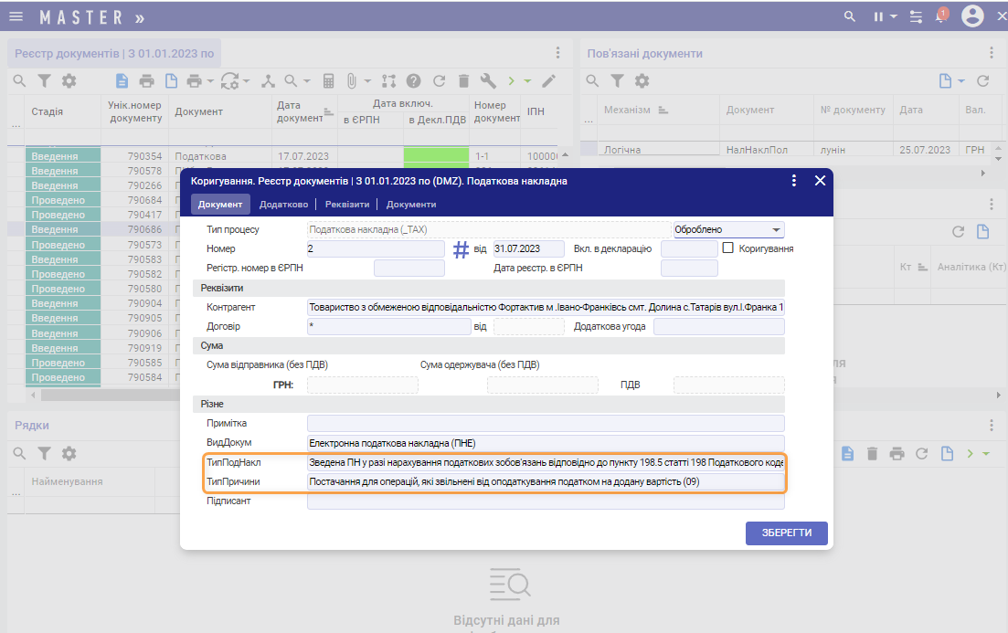The height and width of the screenshot is (633, 1008).
Task: Open notifications bell in top bar
Action: click(941, 16)
